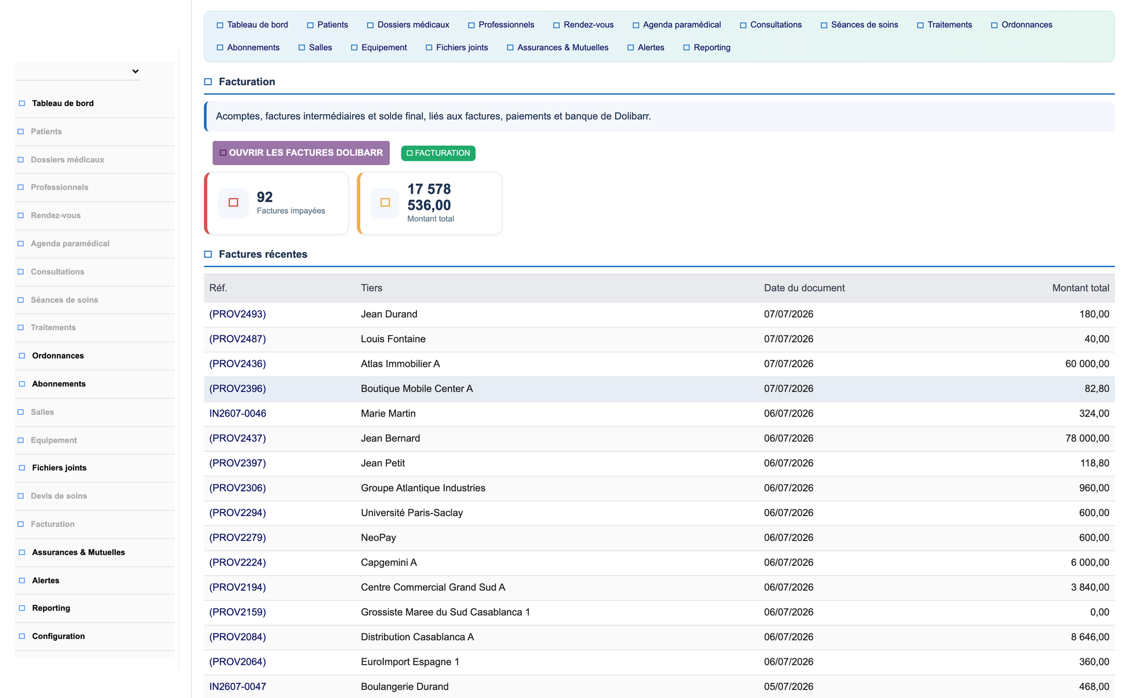Viewport: 1127px width, 698px height.
Task: Open Agenda paramédical top tab
Action: [676, 25]
